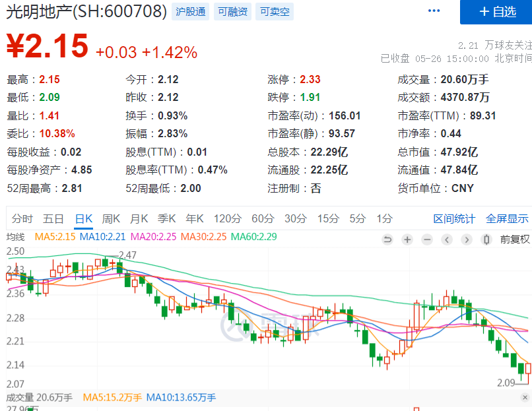Viewport: 532px width, 411px height.
Task: Shift chart to earlier dates with left chevron
Action: tap(447, 239)
